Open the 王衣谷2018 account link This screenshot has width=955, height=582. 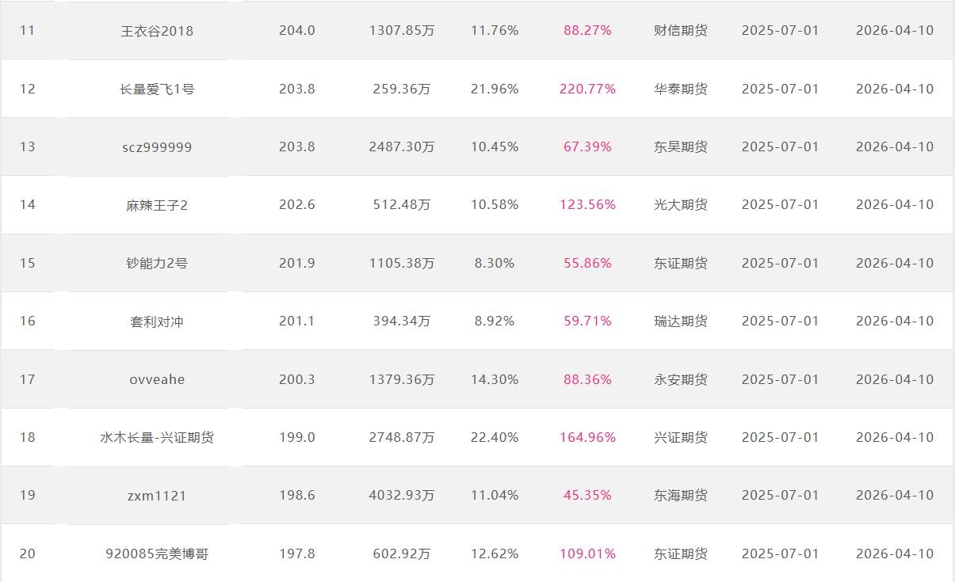(157, 31)
